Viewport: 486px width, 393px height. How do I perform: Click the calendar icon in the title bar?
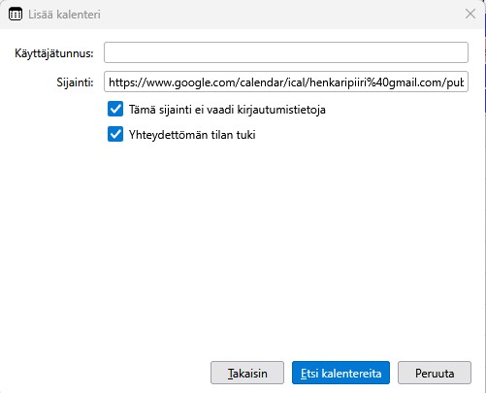point(16,15)
